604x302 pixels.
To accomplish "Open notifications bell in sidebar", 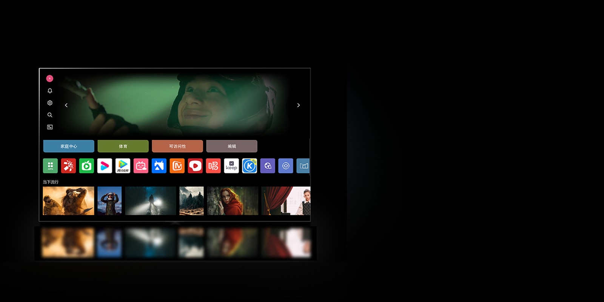I will point(50,91).
